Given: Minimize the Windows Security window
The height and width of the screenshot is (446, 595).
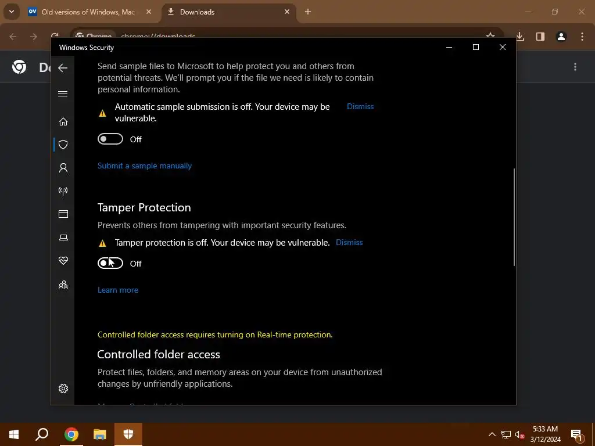Looking at the screenshot, I should 449,47.
